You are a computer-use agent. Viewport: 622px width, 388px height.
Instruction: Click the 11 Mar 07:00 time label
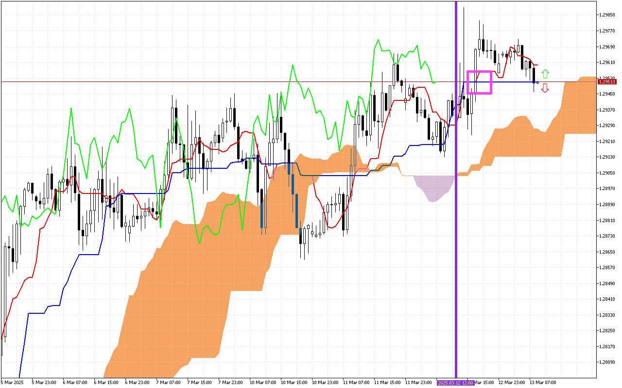[x=357, y=383]
